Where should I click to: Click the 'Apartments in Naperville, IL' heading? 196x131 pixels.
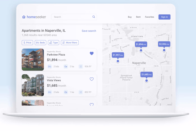pos(44,31)
